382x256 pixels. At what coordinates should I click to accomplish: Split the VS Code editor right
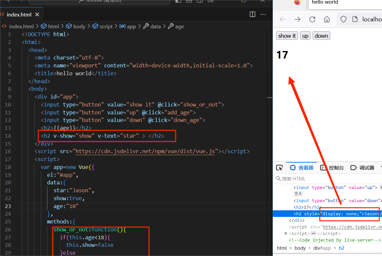pyautogui.click(x=252, y=14)
